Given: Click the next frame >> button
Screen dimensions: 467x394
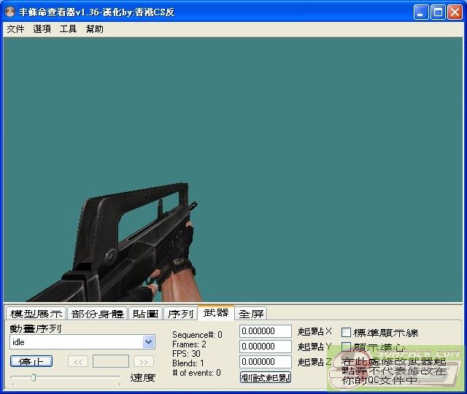Looking at the screenshot, I should pyautogui.click(x=144, y=361).
